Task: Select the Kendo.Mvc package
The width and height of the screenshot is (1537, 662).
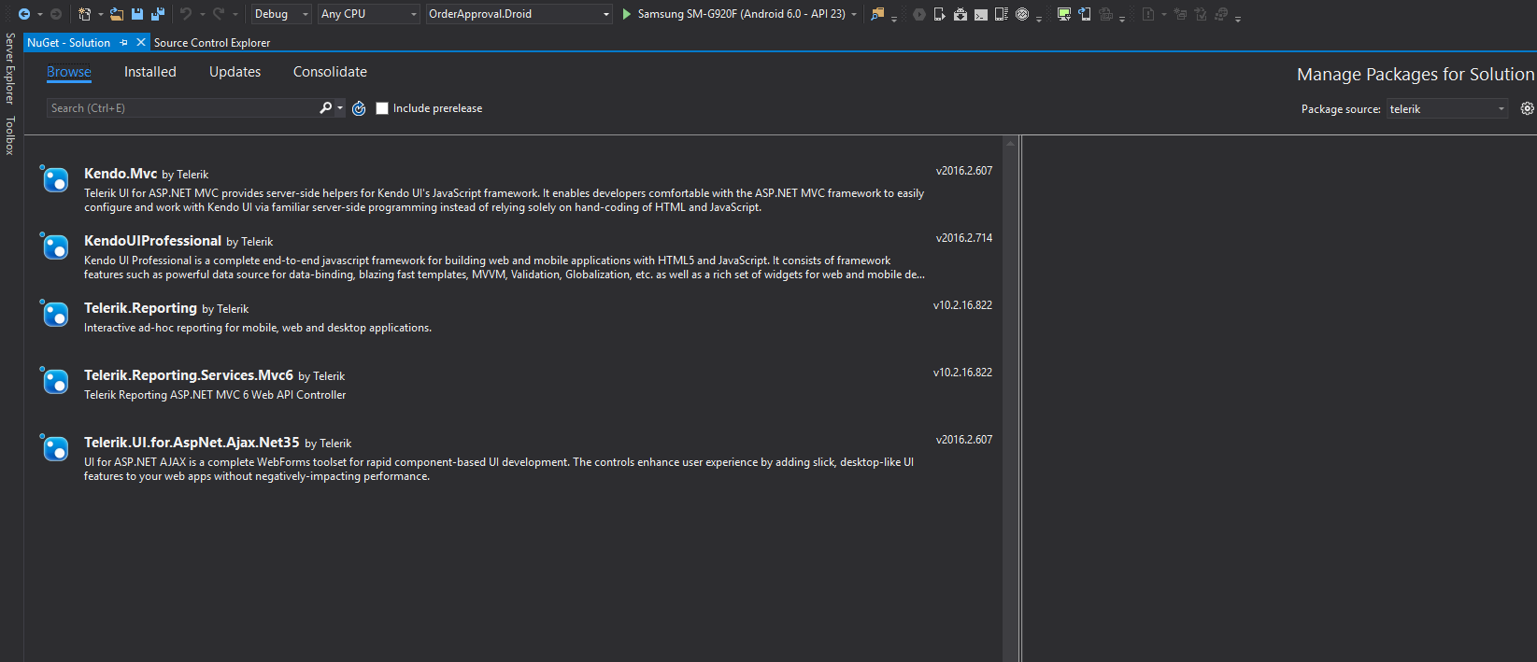Action: [516, 190]
